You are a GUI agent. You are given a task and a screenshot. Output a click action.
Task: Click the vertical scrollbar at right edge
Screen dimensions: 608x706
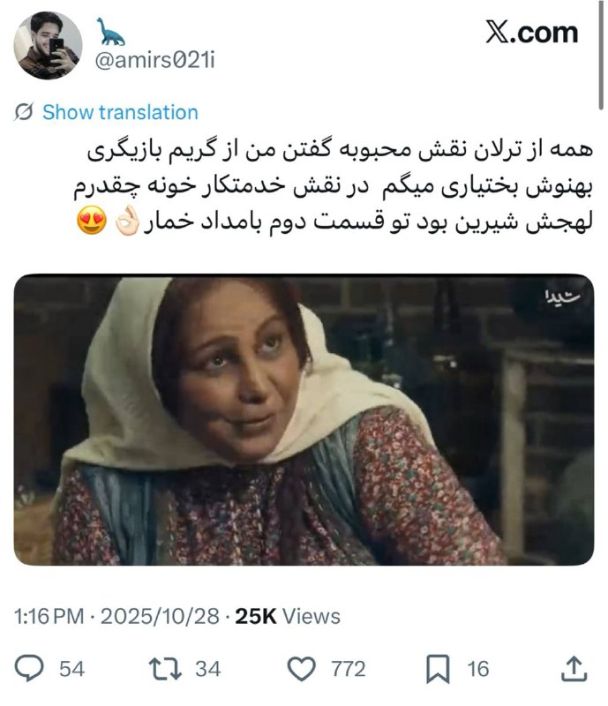[x=601, y=55]
